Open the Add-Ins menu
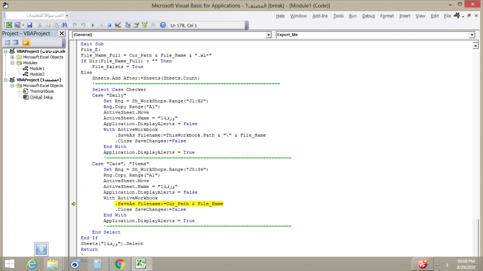 click(320, 16)
